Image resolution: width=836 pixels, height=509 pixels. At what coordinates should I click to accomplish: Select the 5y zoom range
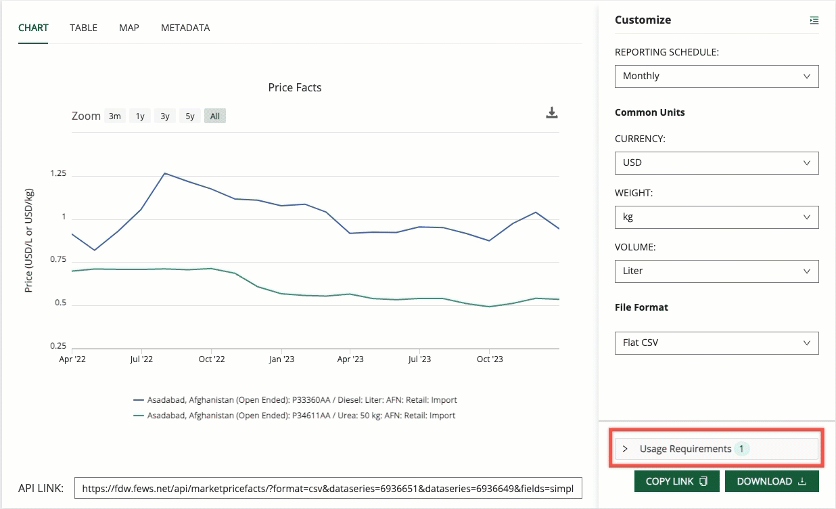pos(190,116)
